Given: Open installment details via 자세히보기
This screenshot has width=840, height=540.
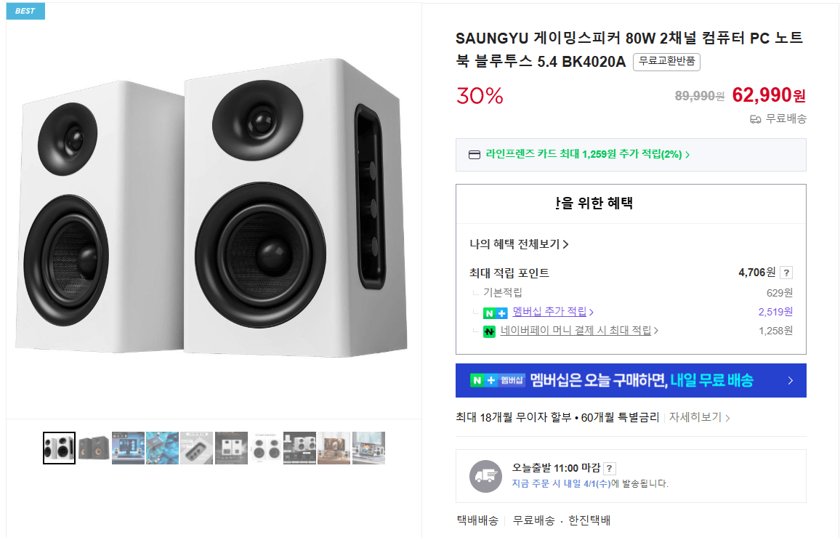Looking at the screenshot, I should [699, 418].
